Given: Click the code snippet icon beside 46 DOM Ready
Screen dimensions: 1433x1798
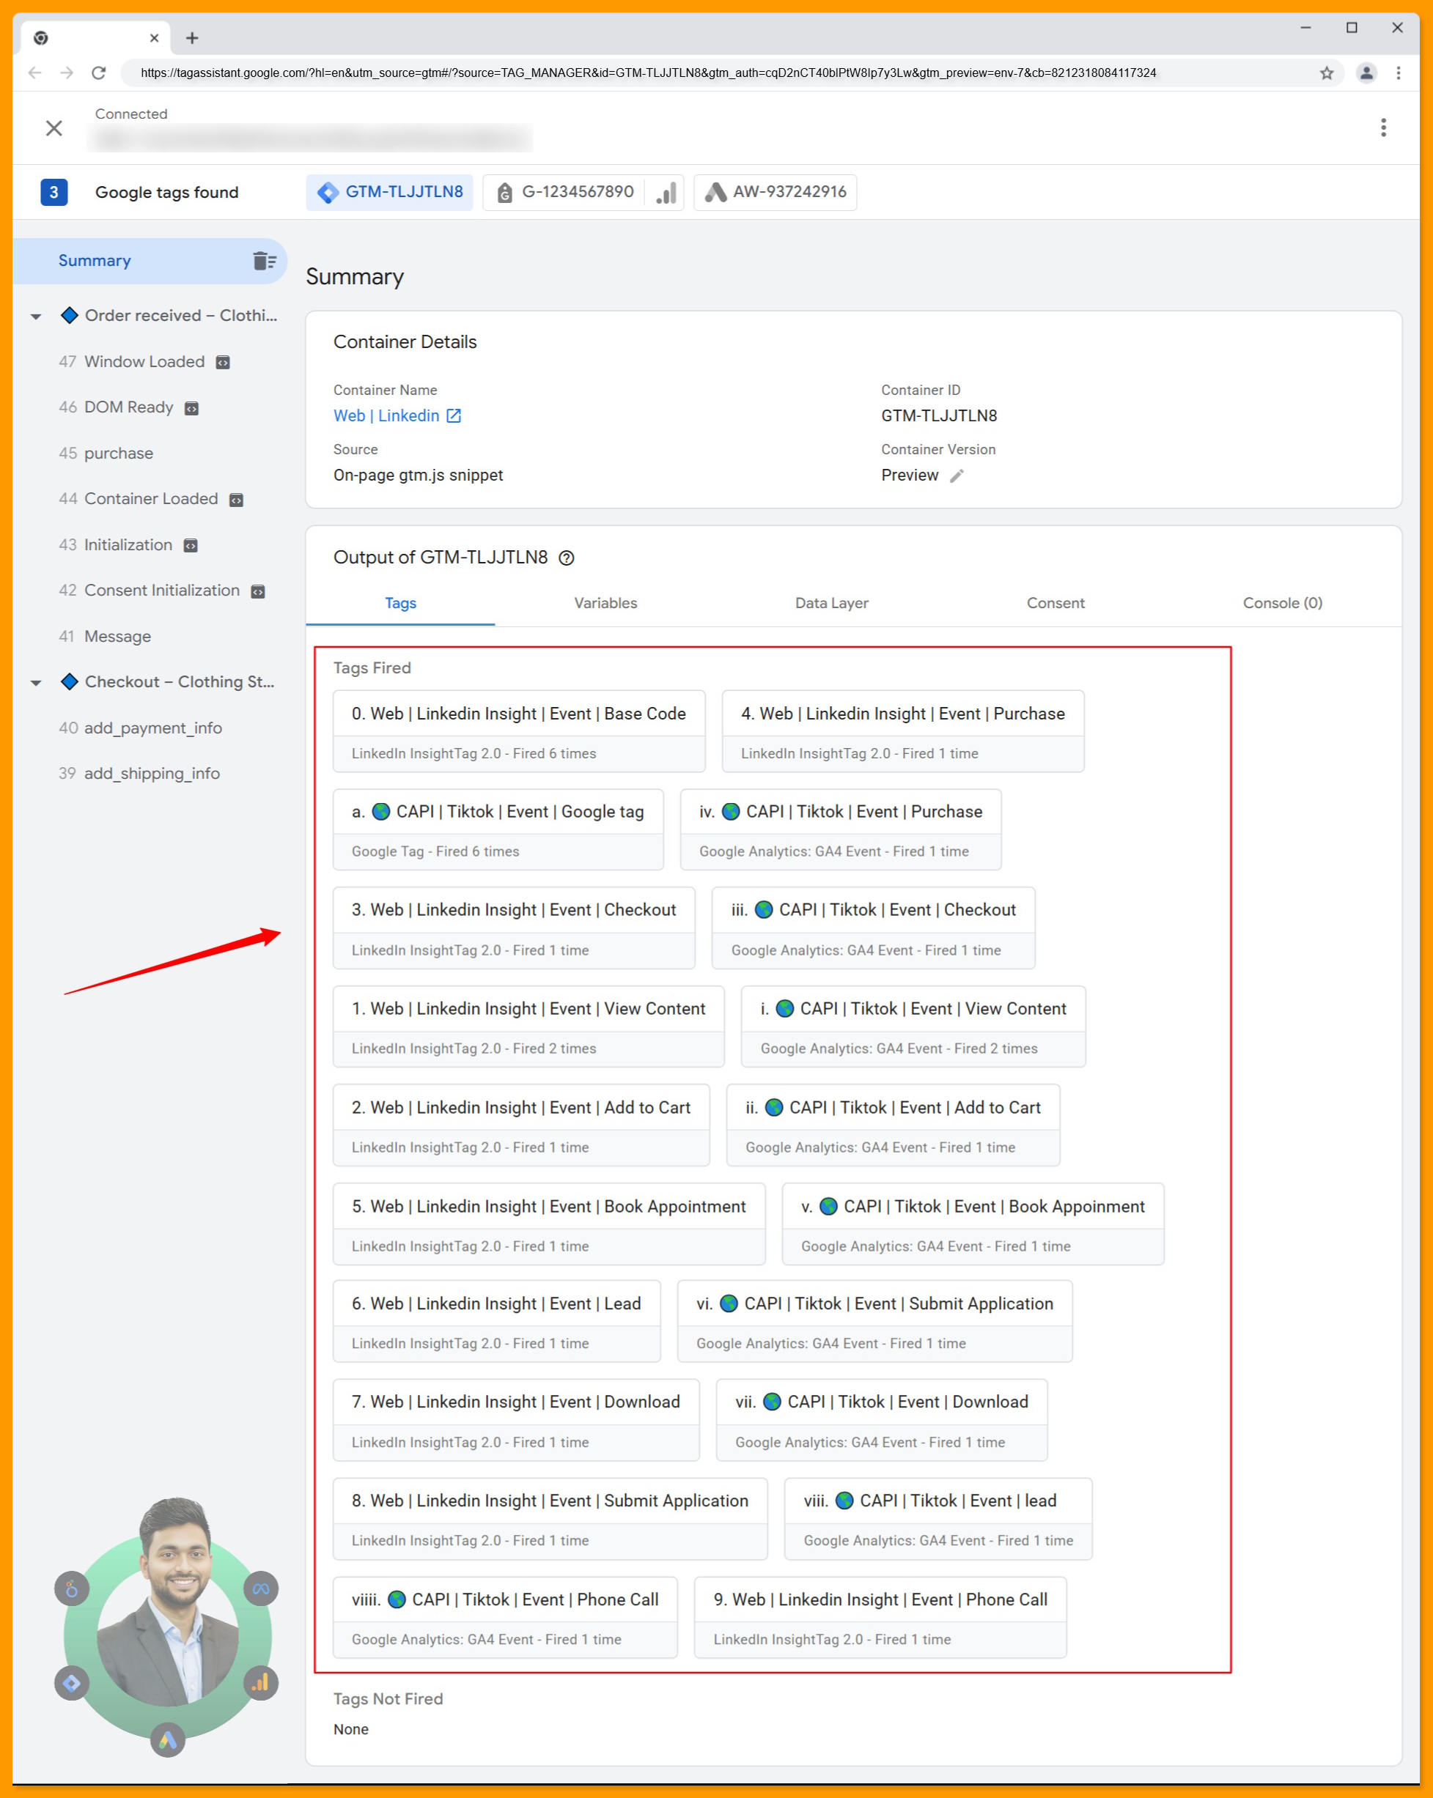Looking at the screenshot, I should [191, 408].
